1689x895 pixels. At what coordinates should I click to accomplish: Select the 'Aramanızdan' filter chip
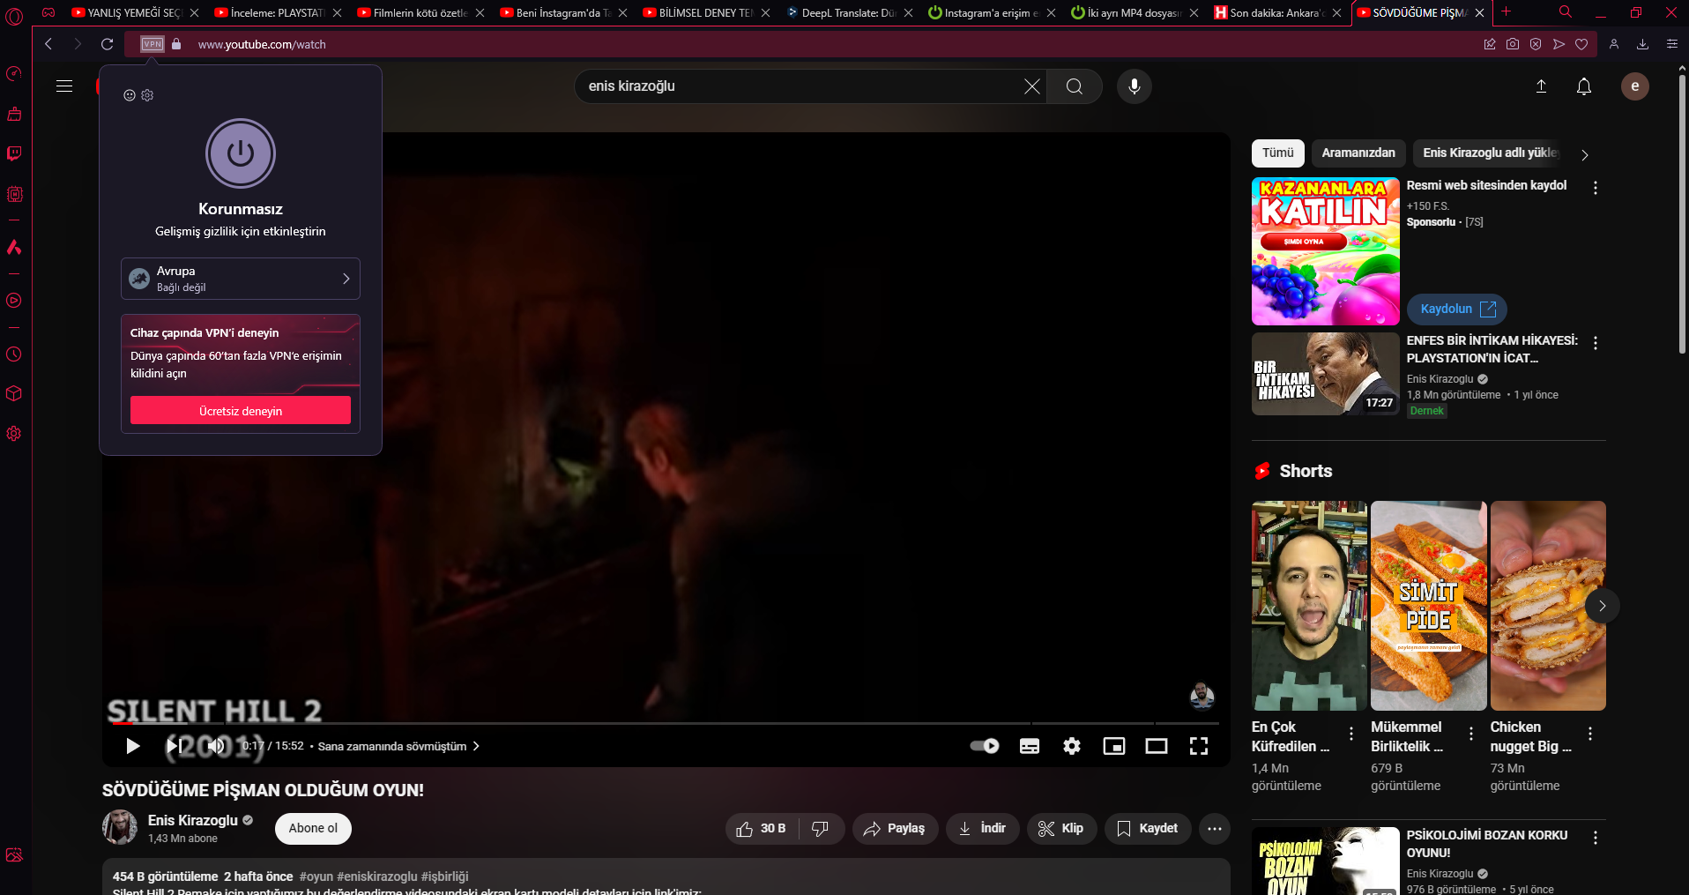tap(1358, 153)
